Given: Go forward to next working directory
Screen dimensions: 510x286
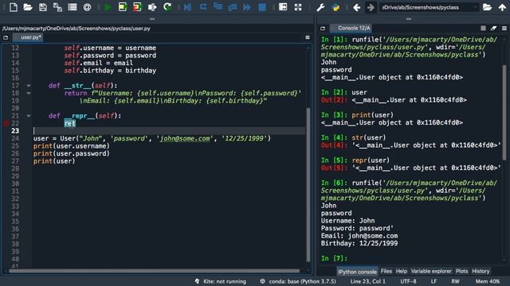Looking at the screenshot, I should click(x=371, y=7).
